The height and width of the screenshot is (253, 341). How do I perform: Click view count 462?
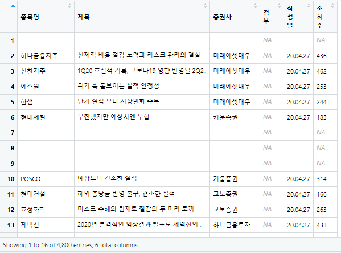(322, 71)
